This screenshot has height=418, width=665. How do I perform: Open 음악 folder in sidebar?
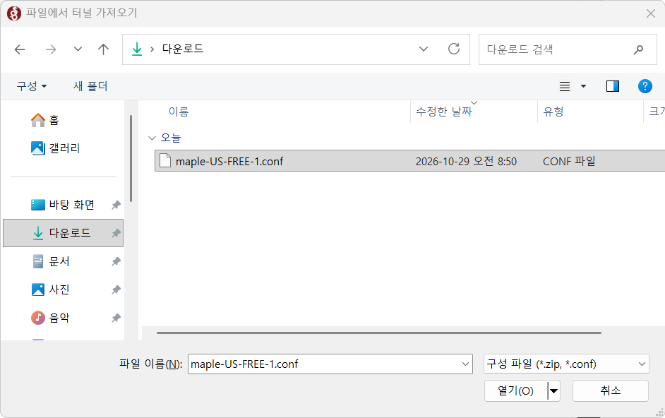(x=51, y=318)
